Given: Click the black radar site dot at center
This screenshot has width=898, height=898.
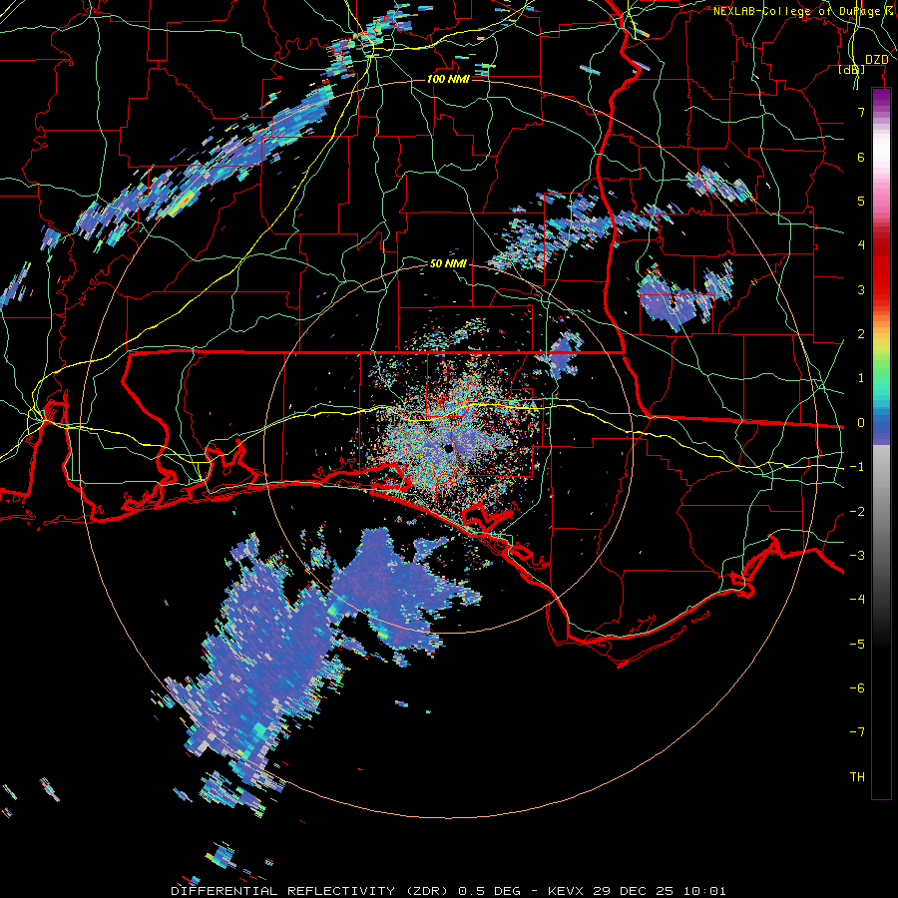Looking at the screenshot, I should [449, 449].
